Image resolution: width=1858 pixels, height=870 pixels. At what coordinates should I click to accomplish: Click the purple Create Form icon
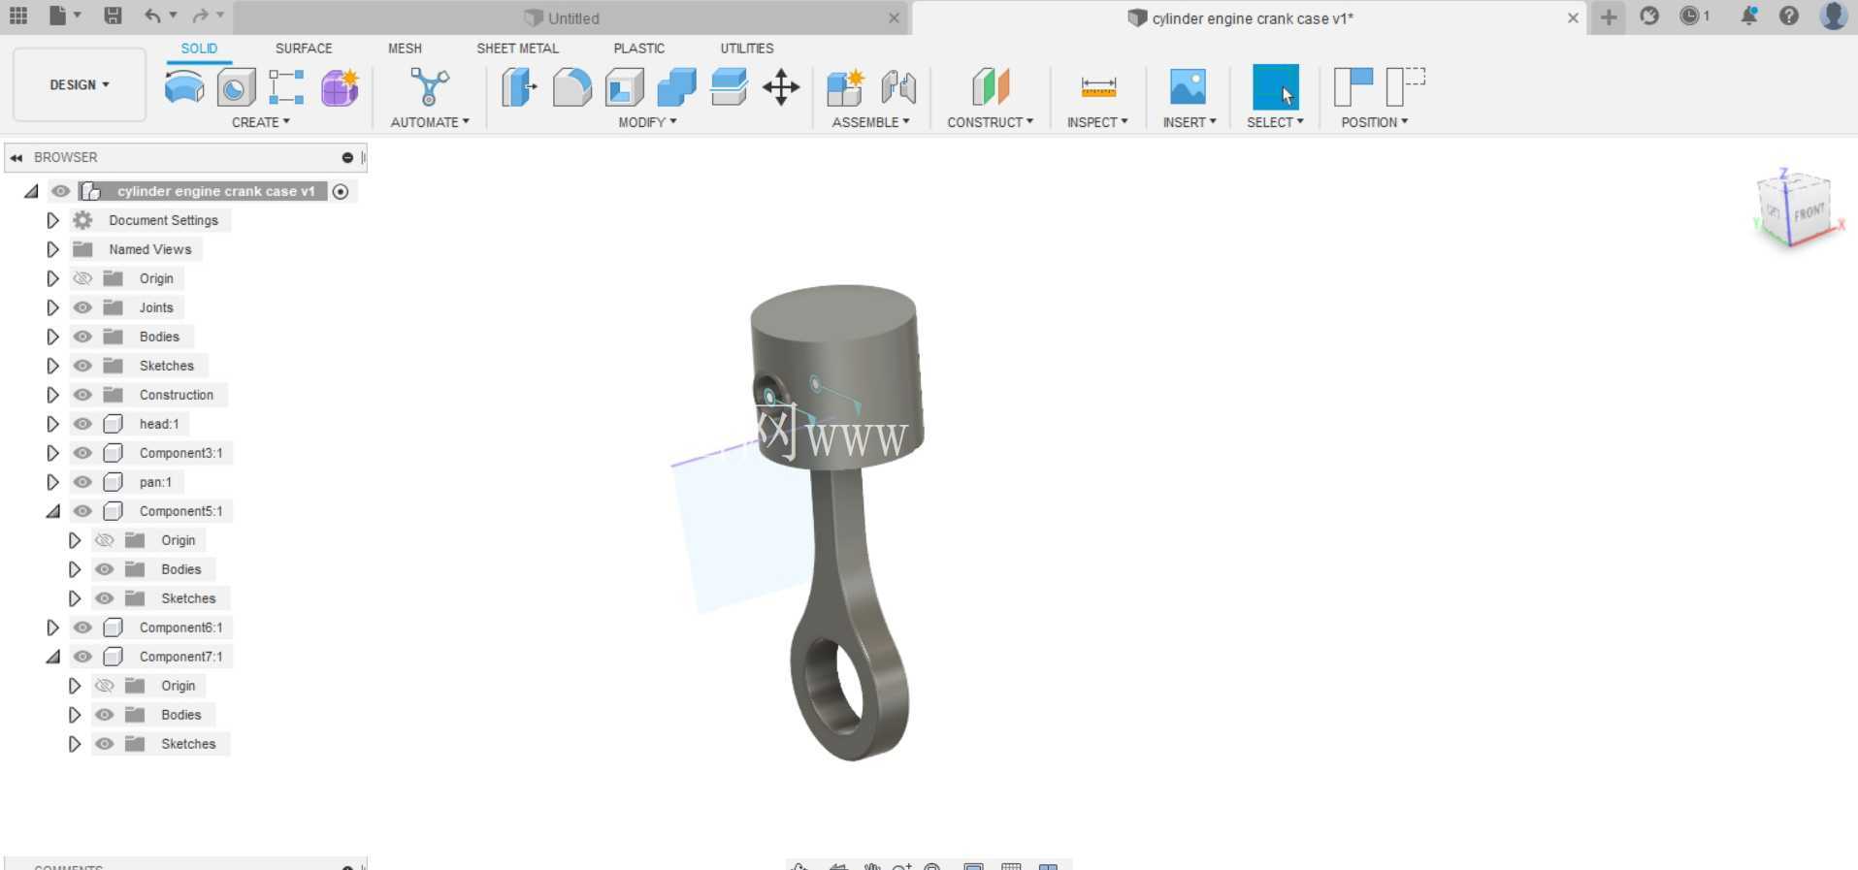(x=340, y=87)
